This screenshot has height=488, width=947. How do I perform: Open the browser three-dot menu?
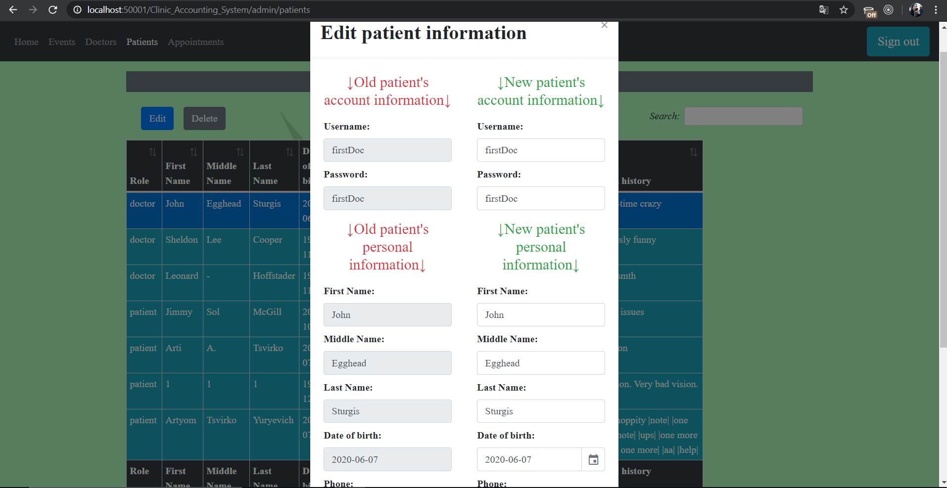click(x=936, y=10)
